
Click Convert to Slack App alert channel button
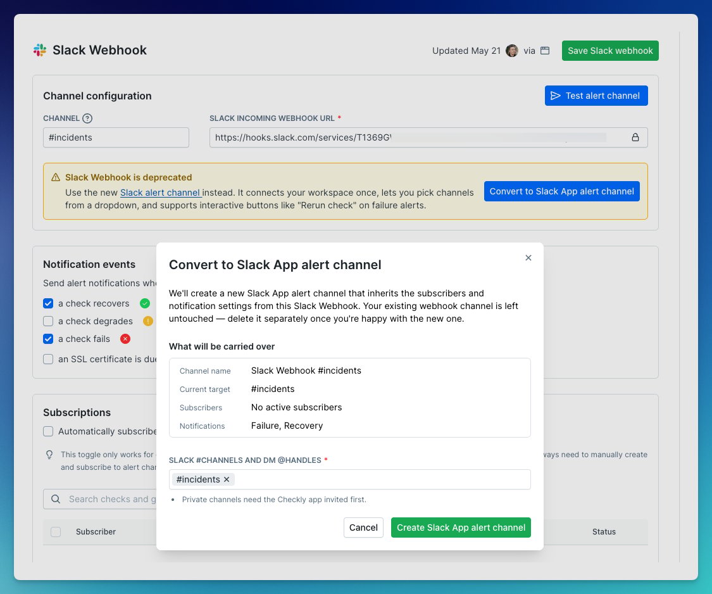pos(562,191)
